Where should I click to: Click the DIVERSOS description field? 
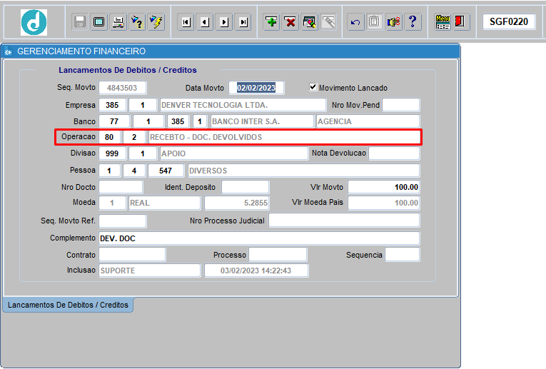(303, 171)
